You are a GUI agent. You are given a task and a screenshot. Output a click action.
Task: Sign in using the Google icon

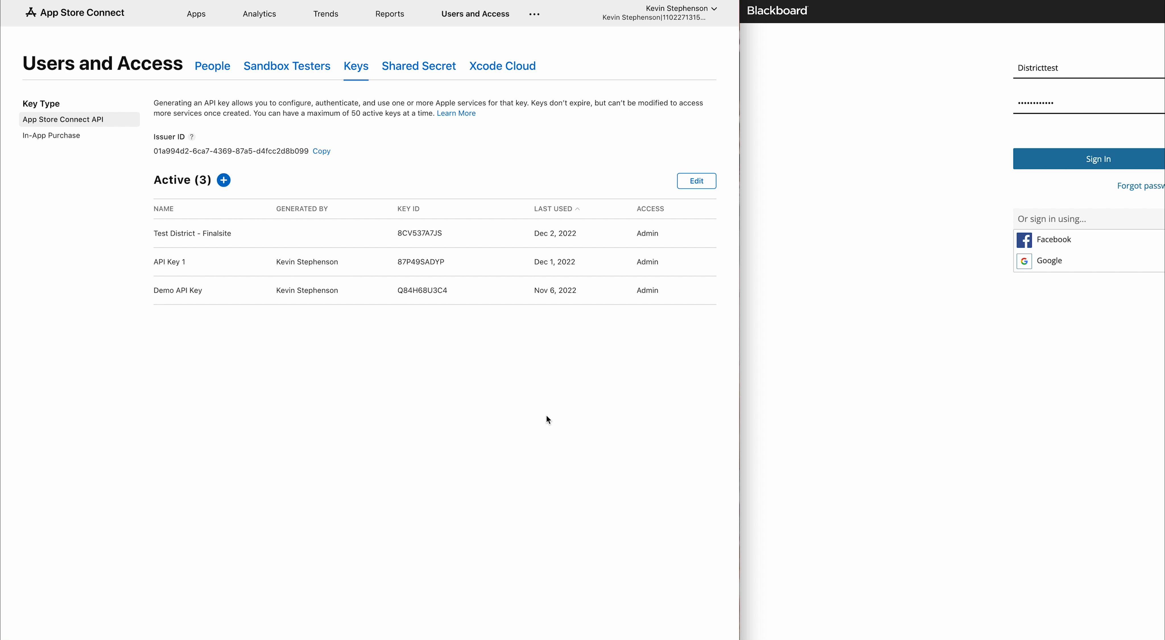(x=1024, y=261)
